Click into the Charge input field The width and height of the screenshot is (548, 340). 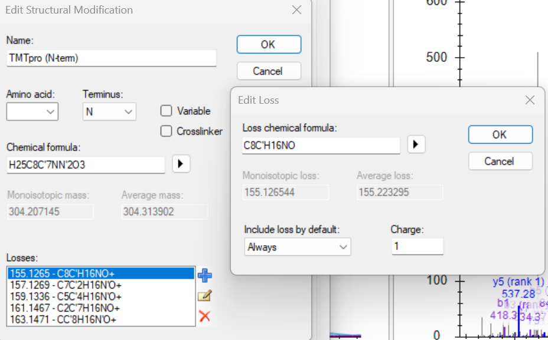(x=417, y=246)
